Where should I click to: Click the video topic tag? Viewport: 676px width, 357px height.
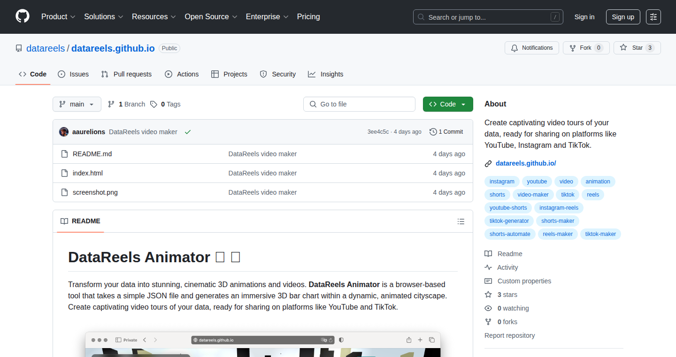point(566,182)
